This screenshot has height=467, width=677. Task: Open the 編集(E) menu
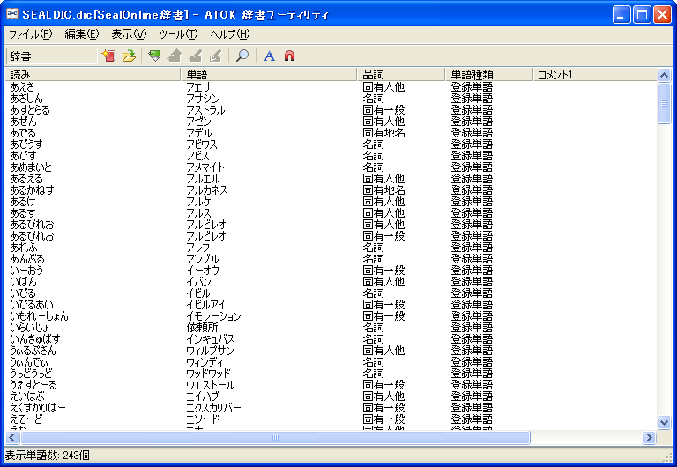coord(82,34)
